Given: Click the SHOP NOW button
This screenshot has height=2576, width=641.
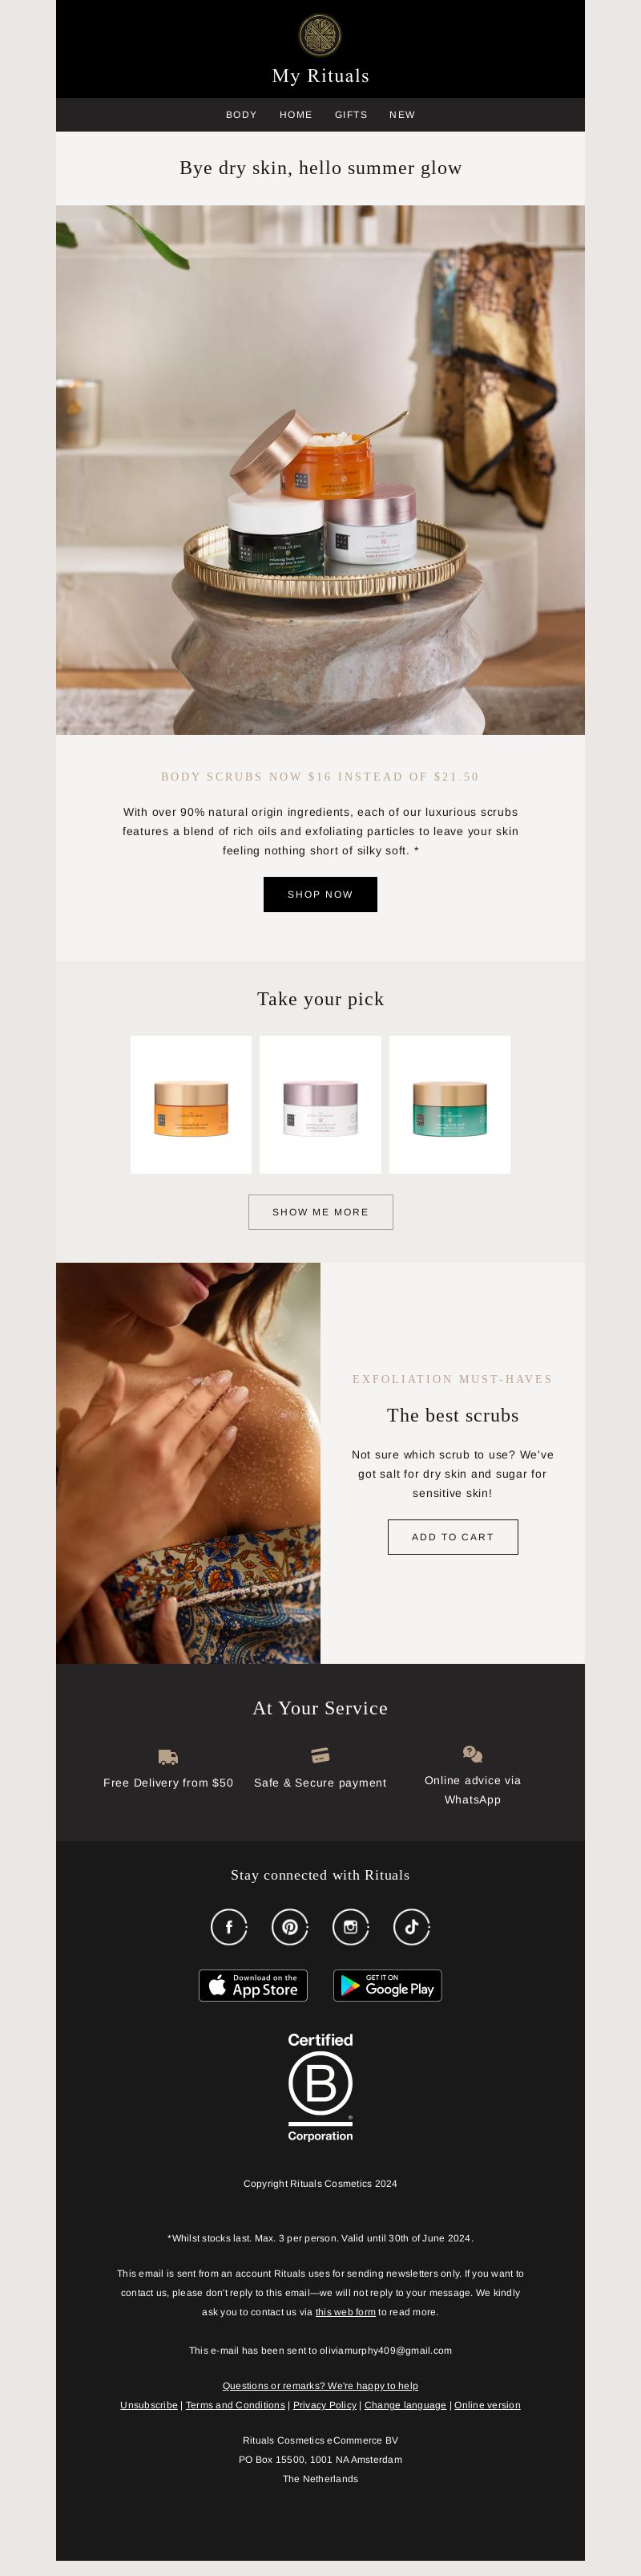Looking at the screenshot, I should click(x=320, y=894).
